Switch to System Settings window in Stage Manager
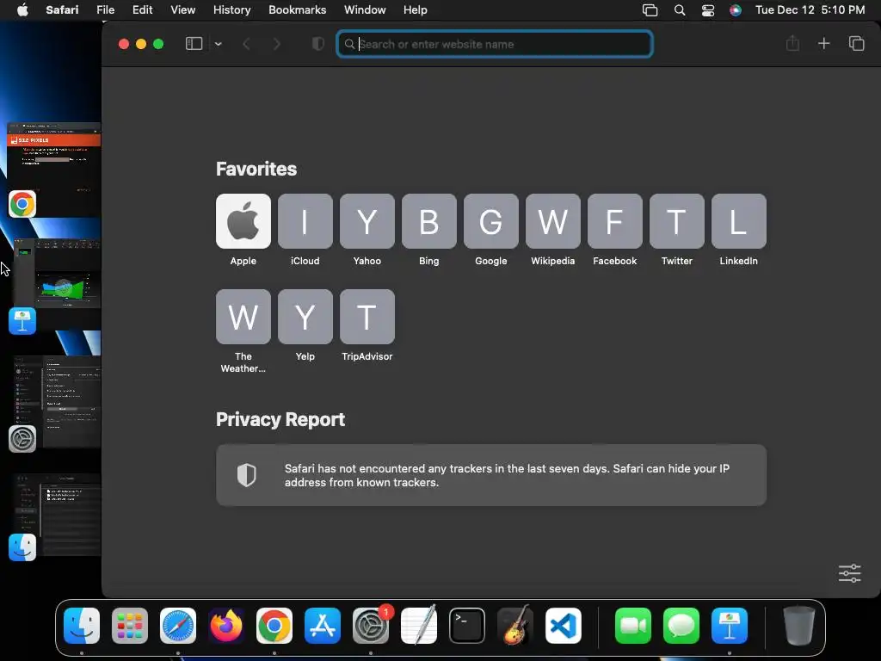This screenshot has height=661, width=881. click(x=55, y=404)
